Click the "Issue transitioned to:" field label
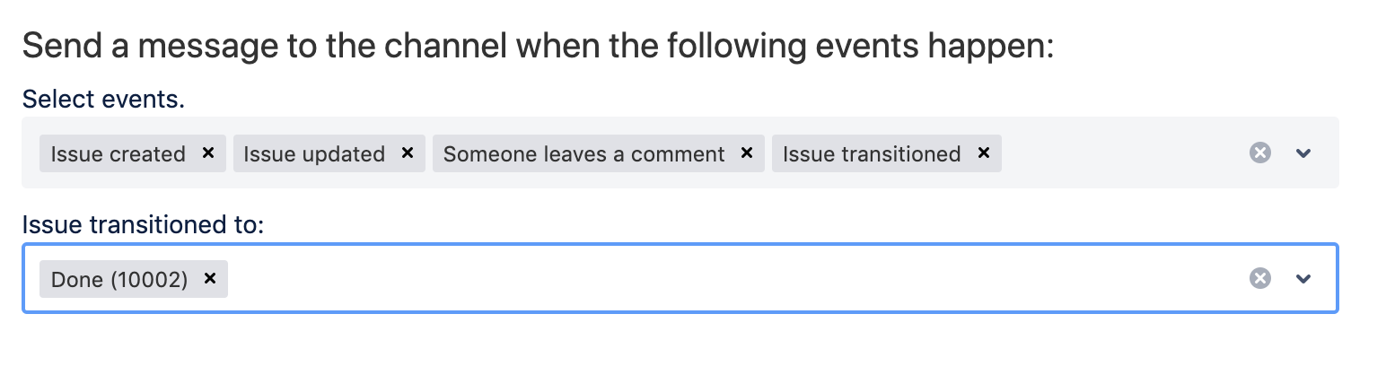Screen dimensions: 1386x375 143,224
